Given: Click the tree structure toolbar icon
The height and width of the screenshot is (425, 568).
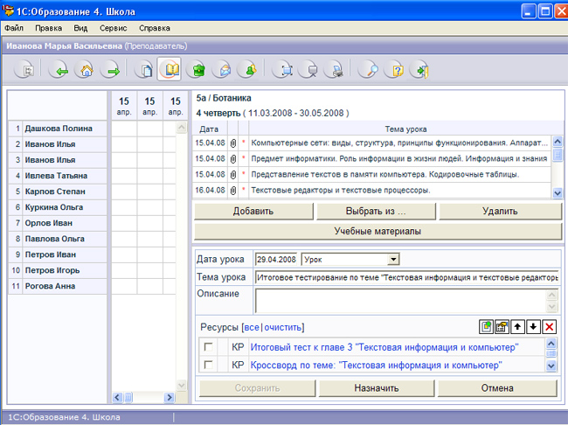Looking at the screenshot, I should 25,70.
